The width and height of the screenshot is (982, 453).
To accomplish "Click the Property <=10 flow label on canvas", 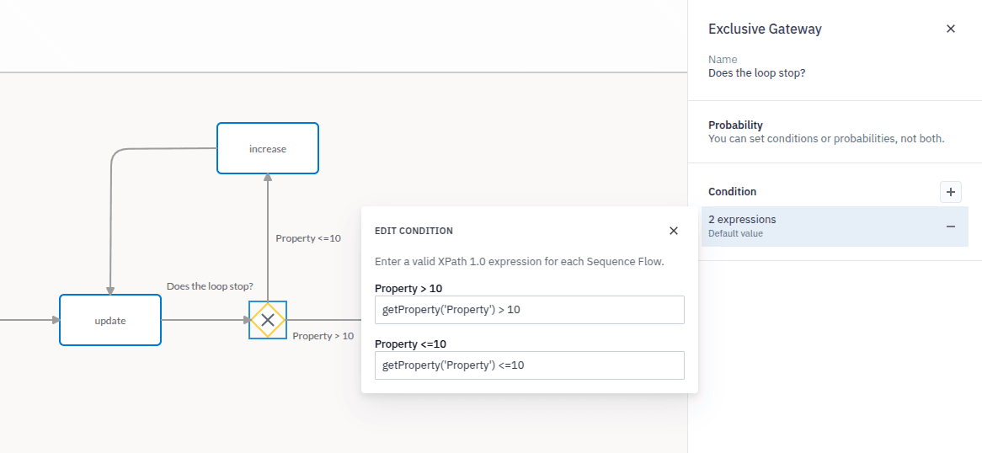I will 308,238.
